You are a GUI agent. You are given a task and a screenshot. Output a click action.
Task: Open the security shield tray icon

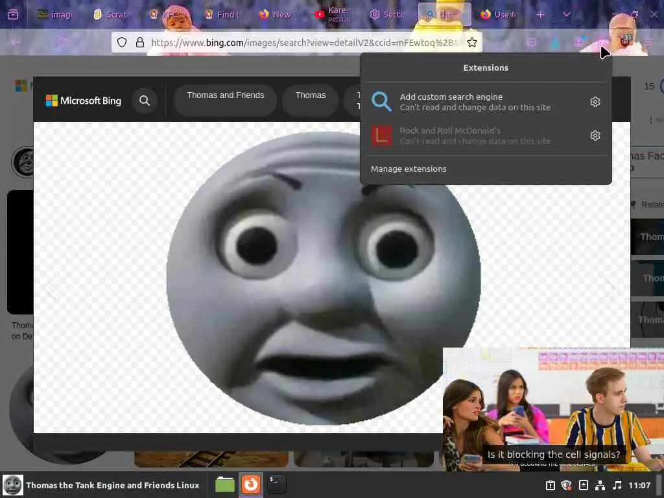coord(567,485)
